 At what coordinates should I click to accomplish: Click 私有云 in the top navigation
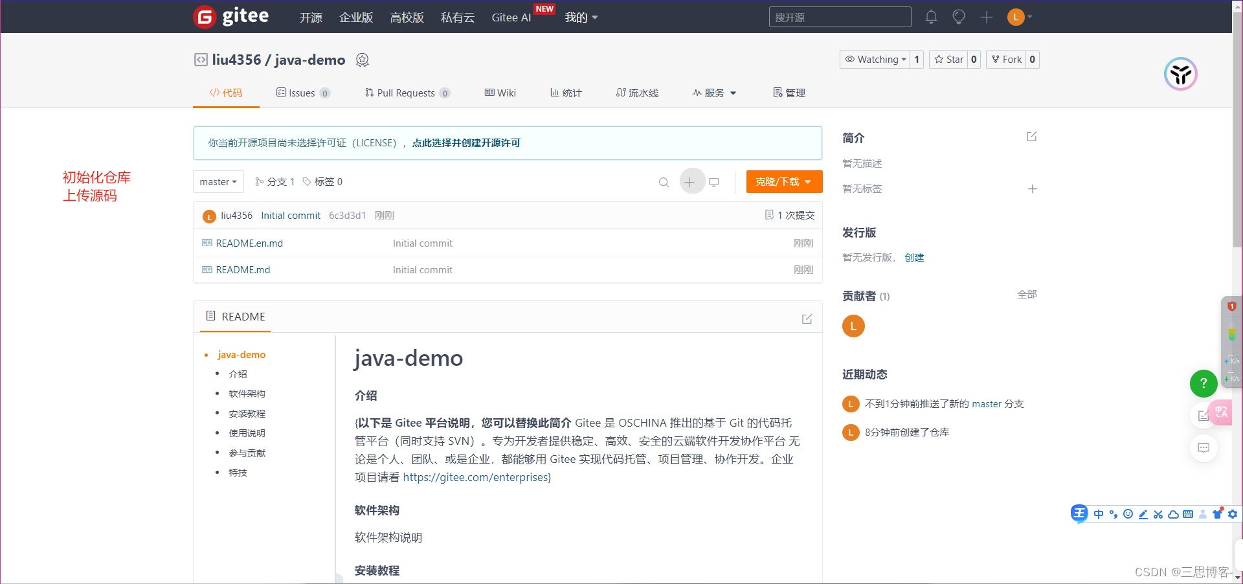[457, 17]
